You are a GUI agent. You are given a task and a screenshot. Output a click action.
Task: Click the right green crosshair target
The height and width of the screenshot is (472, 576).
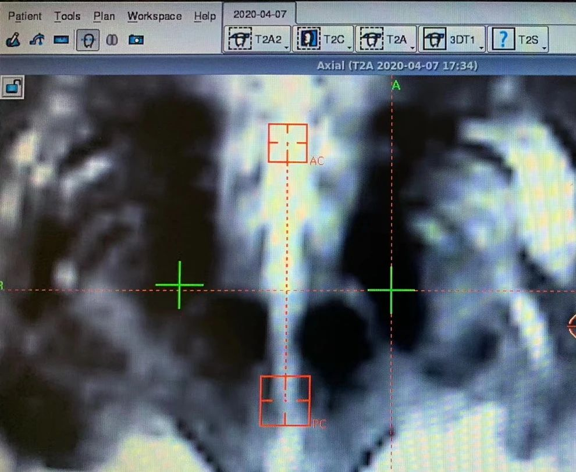click(x=391, y=290)
